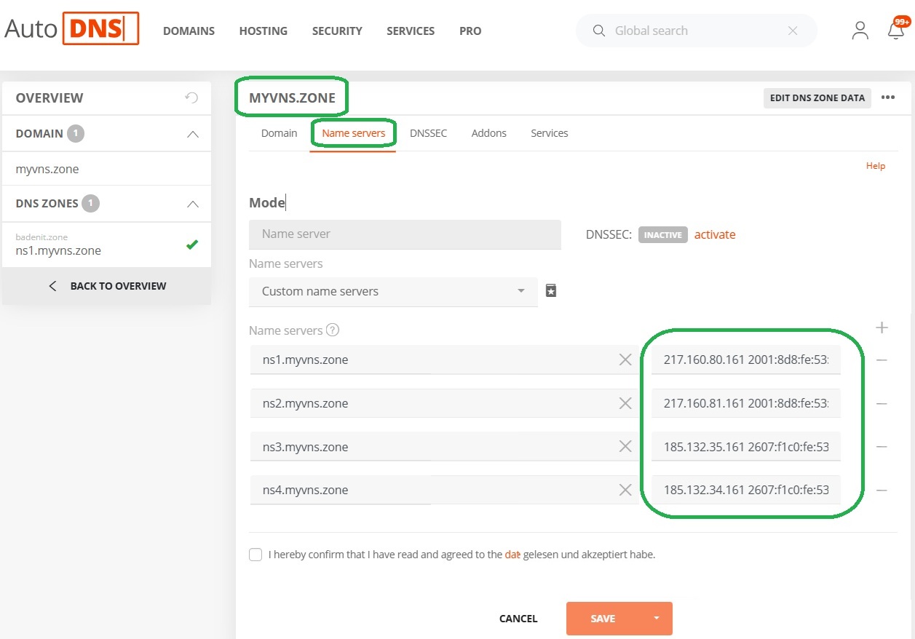Click the magnifier search icon
Screen dimensions: 915x639
coord(599,31)
